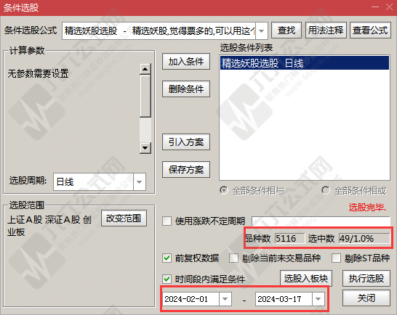Minimize the 条件选股 window
This screenshot has height=315, width=397.
tap(375, 7)
